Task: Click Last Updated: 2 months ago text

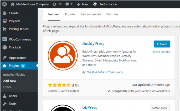Action: click(x=151, y=85)
